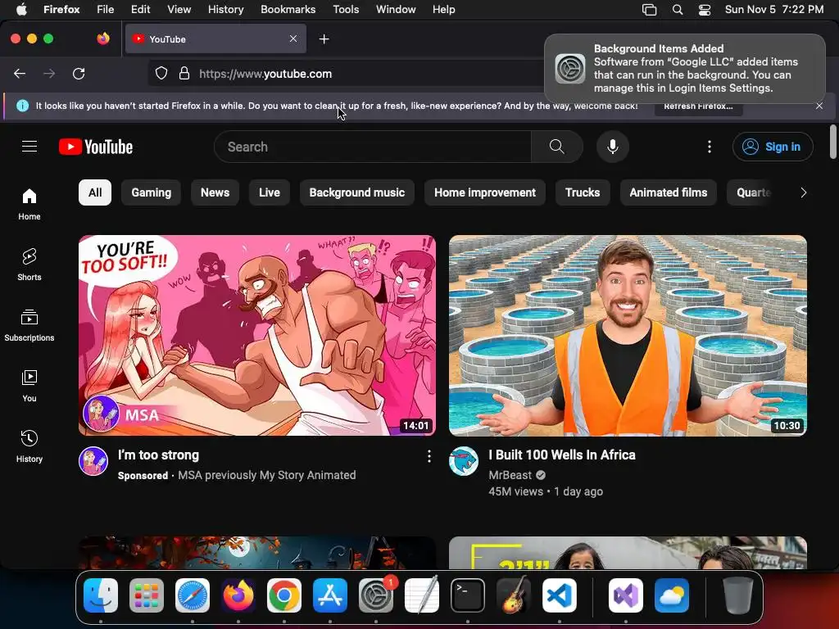Select the Animated films chip
This screenshot has width=839, height=629.
[x=669, y=192]
